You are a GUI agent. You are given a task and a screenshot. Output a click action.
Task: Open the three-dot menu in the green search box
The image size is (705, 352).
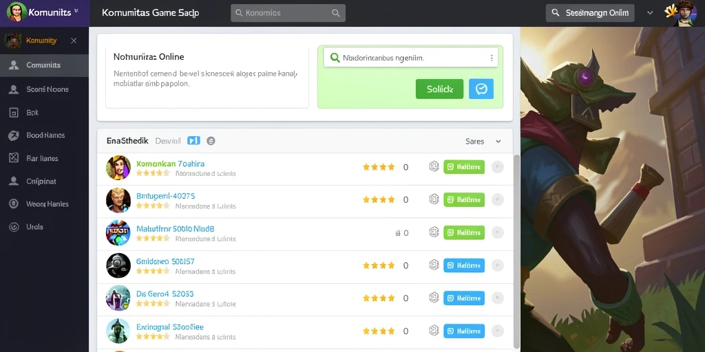(x=492, y=58)
